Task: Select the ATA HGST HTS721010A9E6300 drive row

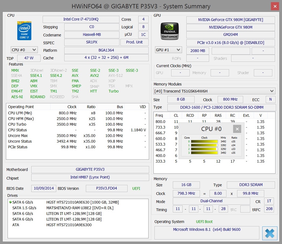Action: coord(78,225)
